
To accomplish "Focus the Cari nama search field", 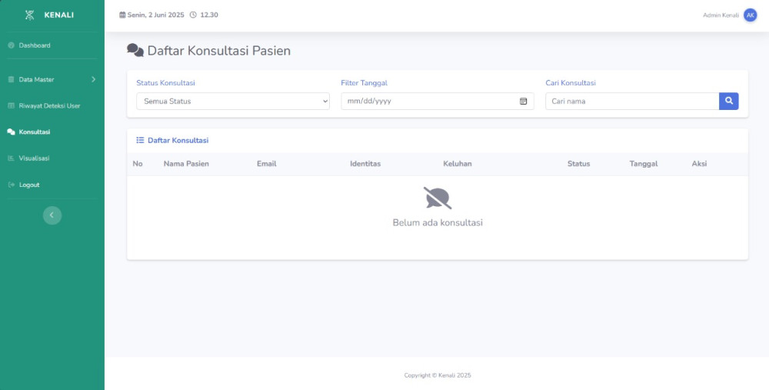I will pyautogui.click(x=632, y=101).
